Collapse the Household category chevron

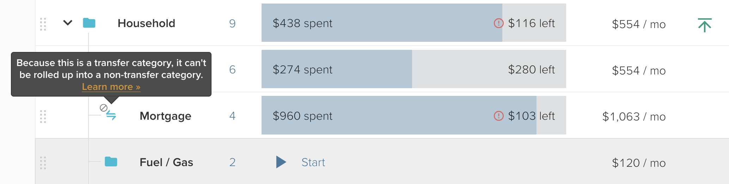point(67,23)
